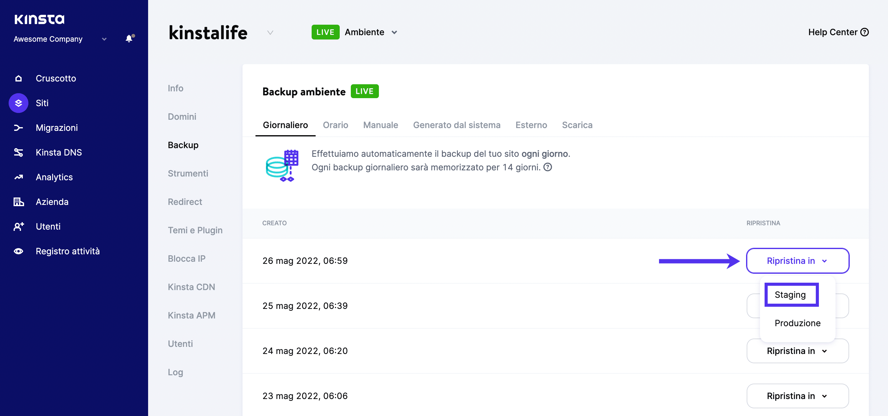Screen dimensions: 888x416
Task: Open the Help Center link
Action: 838,32
